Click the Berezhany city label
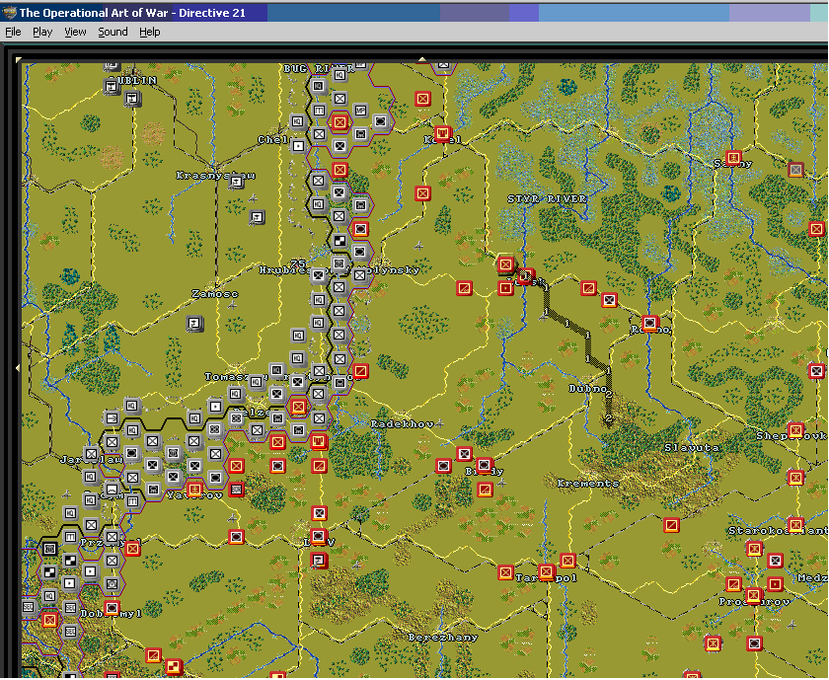The width and height of the screenshot is (829, 680). click(442, 638)
